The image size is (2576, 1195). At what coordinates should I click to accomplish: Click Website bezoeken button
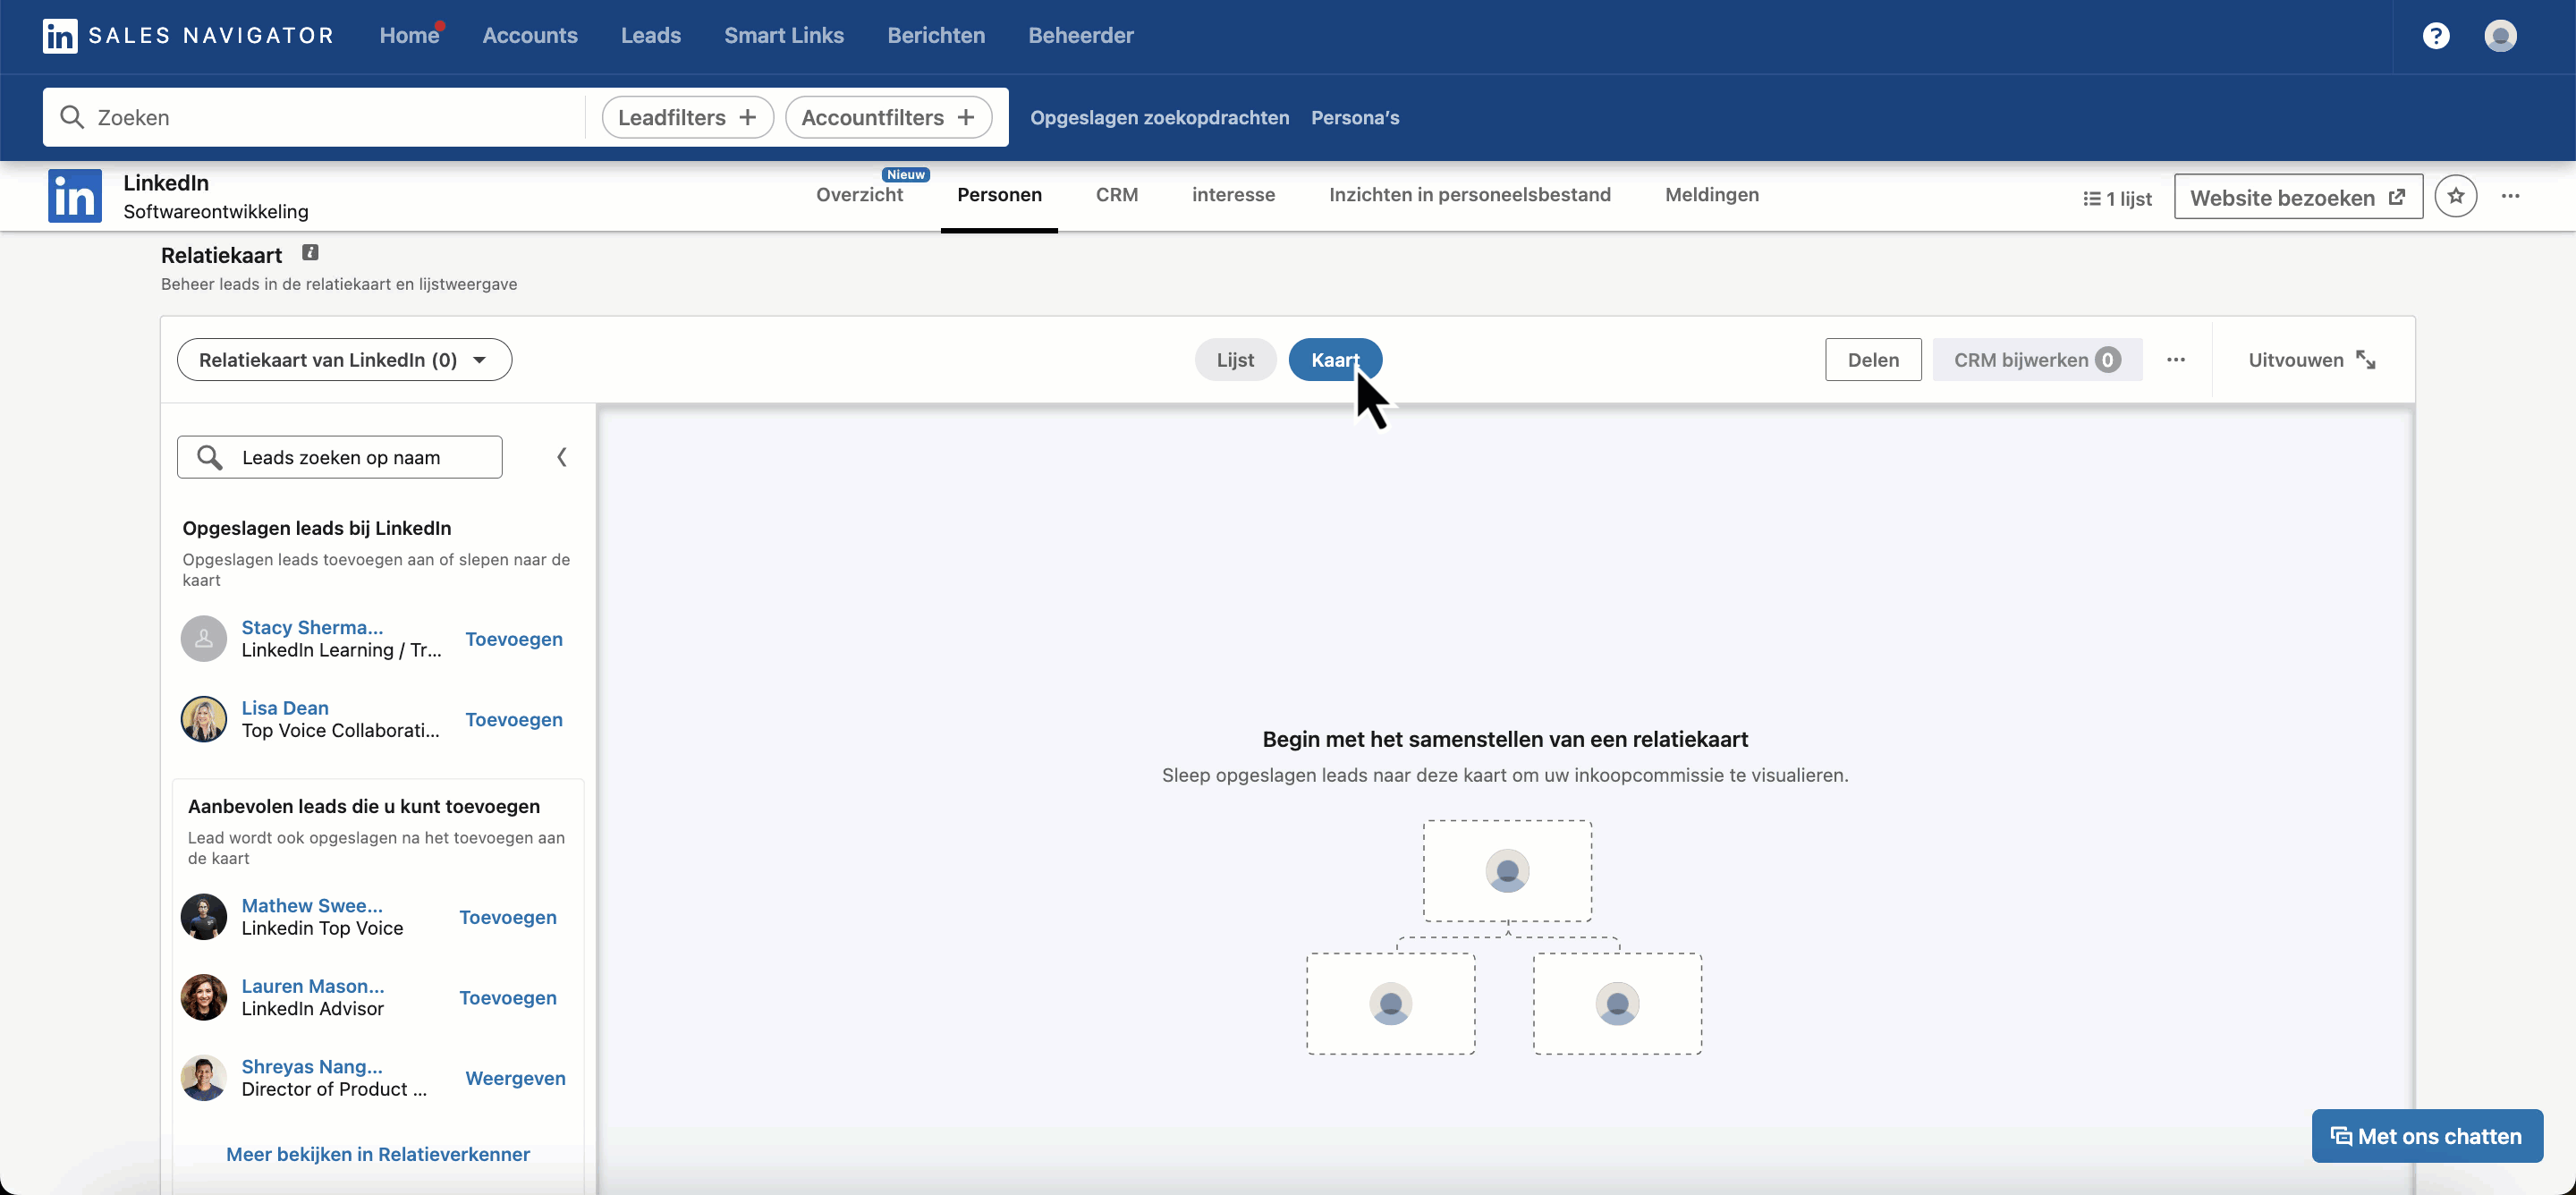click(2298, 197)
